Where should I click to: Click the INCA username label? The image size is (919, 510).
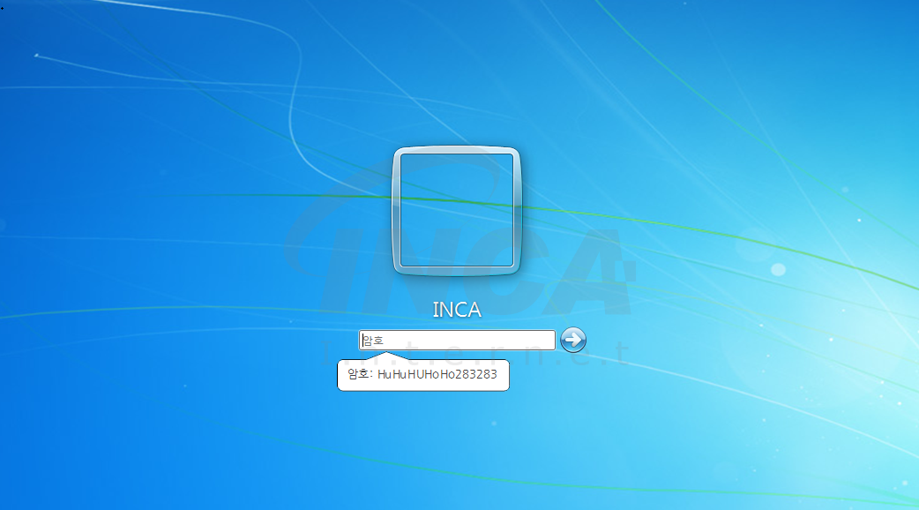coord(457,310)
